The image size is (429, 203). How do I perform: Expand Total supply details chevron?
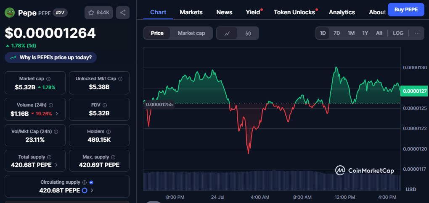pos(56,165)
